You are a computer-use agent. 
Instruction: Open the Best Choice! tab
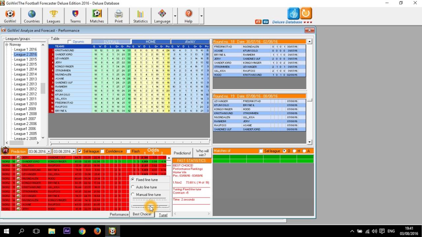142,214
